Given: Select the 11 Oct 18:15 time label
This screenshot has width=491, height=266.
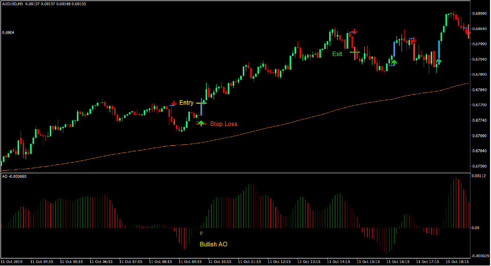Looking at the screenshot, I should (455, 261).
